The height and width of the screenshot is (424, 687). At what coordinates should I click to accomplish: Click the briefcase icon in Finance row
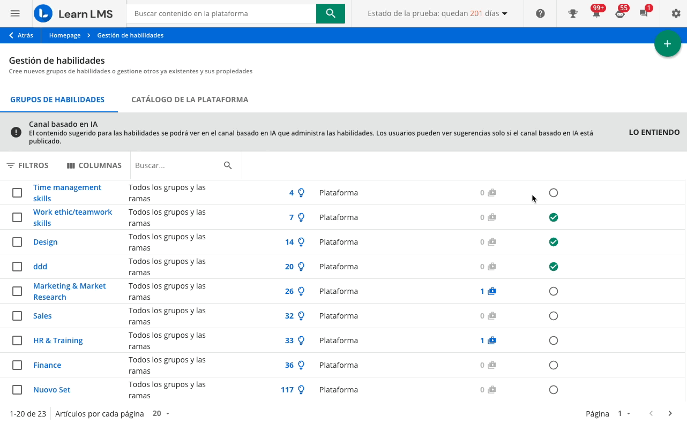click(x=492, y=365)
